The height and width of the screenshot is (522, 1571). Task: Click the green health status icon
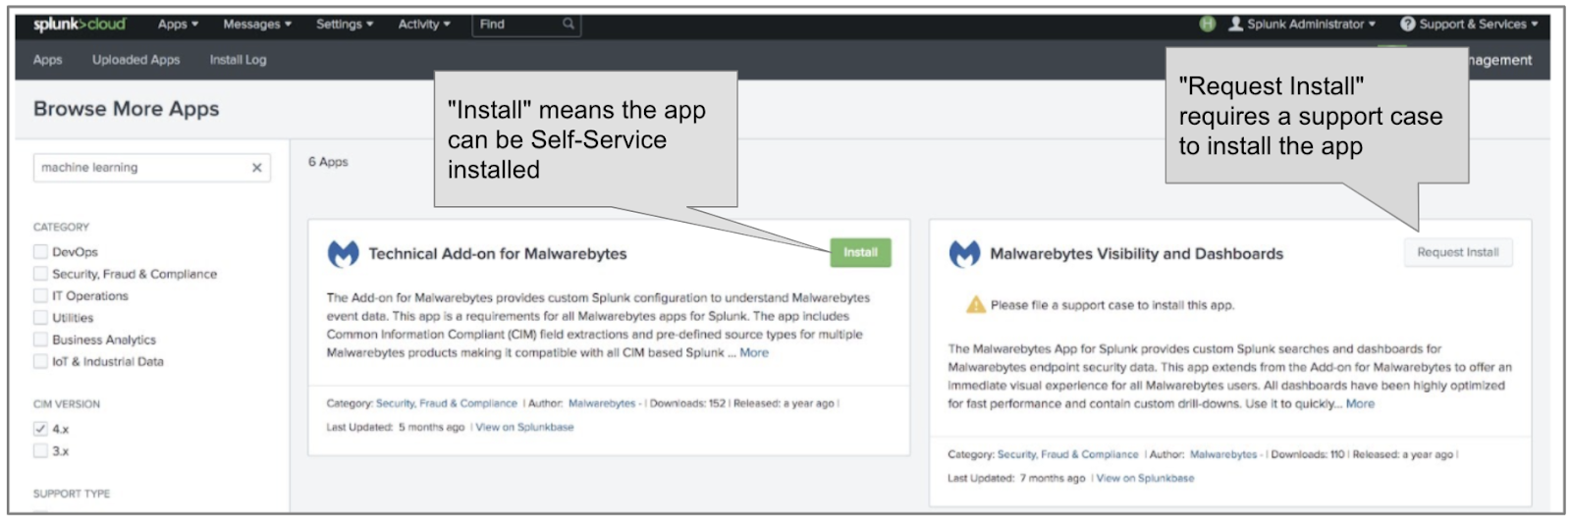[x=1208, y=24]
